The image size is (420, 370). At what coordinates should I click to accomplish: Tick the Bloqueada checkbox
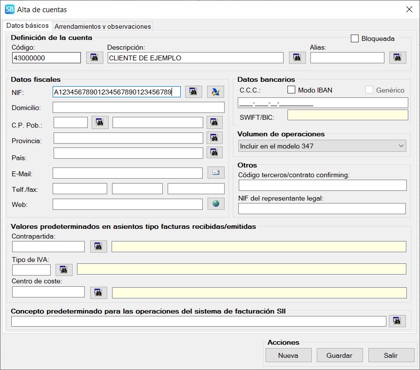[x=355, y=38]
